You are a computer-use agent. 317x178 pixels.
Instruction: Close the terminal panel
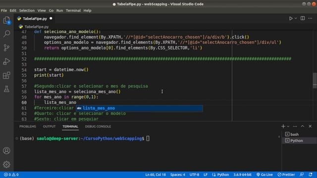pyautogui.click(x=310, y=127)
